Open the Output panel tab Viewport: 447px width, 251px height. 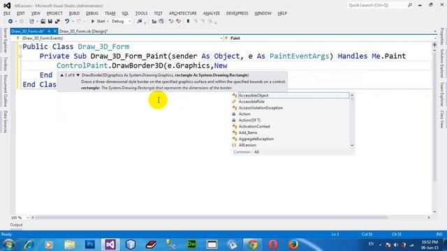click(x=16, y=225)
